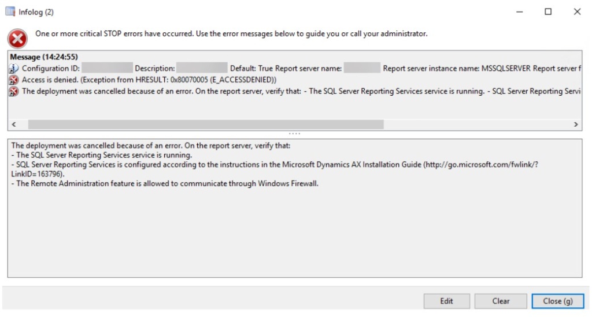
Task: Click the Installation Guide URL text
Action: coord(275,169)
